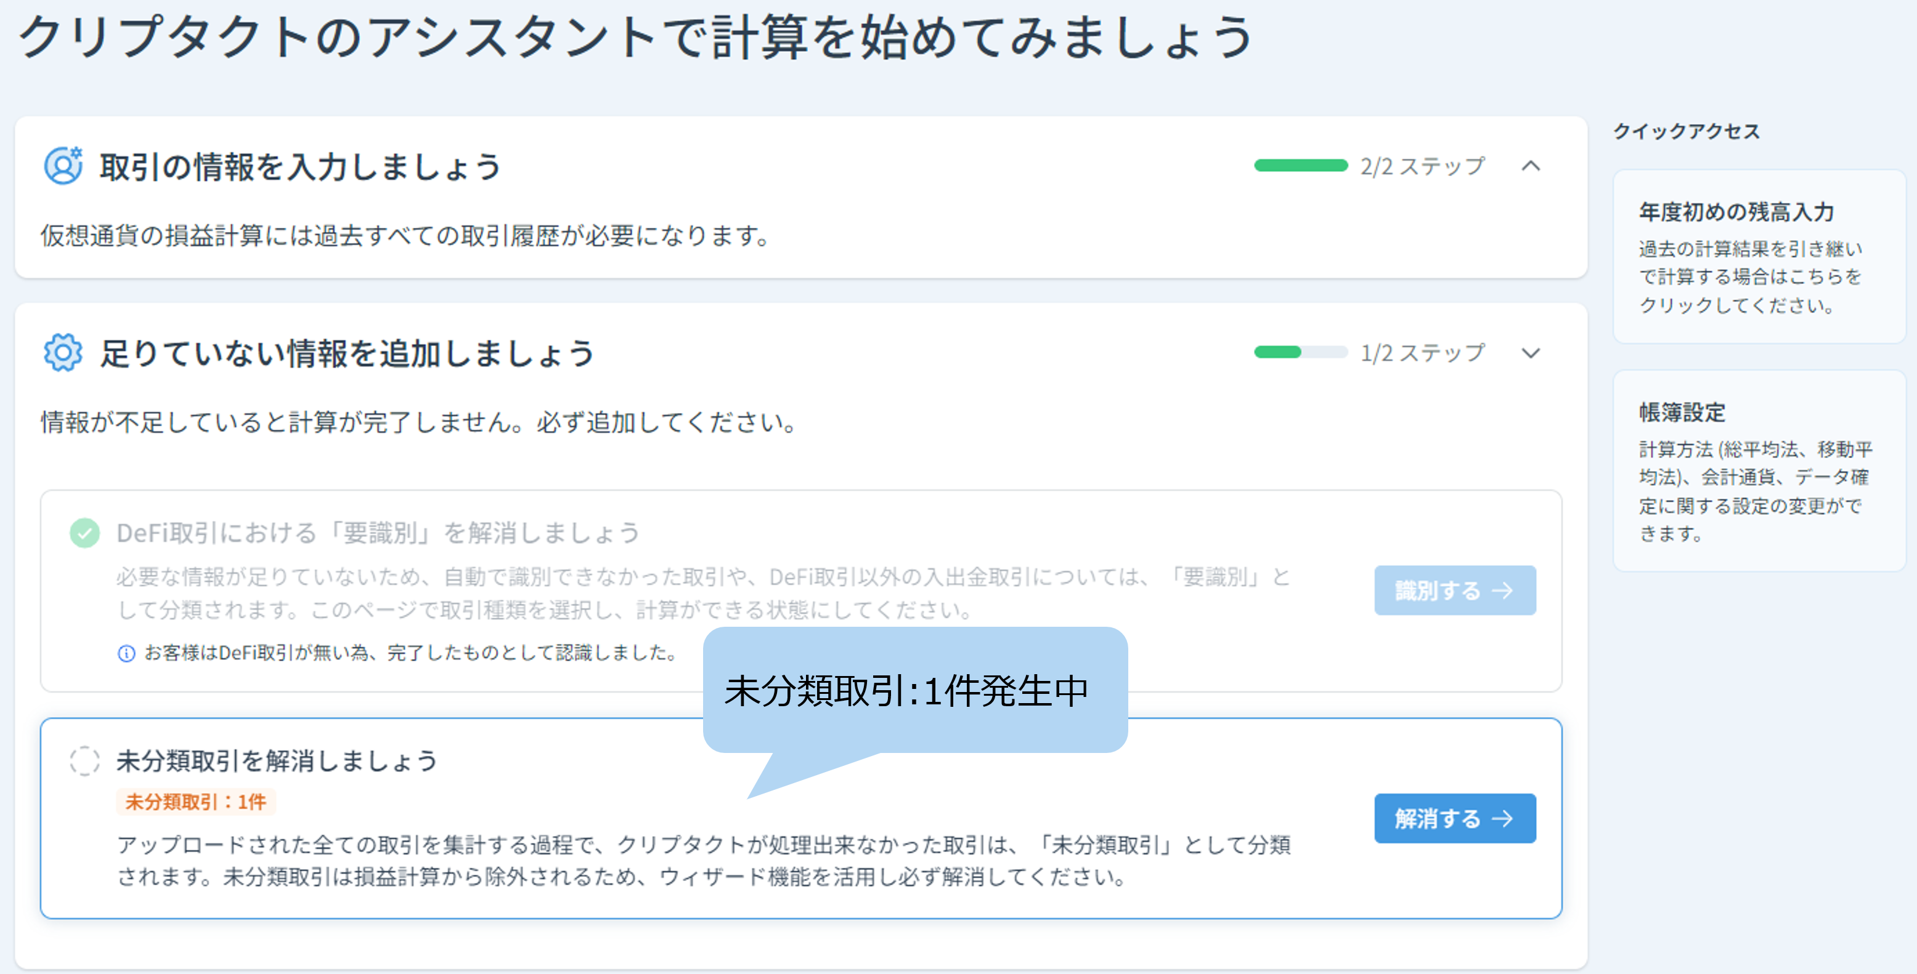Click the 未分類取引を解消しましょう title

pos(277,760)
